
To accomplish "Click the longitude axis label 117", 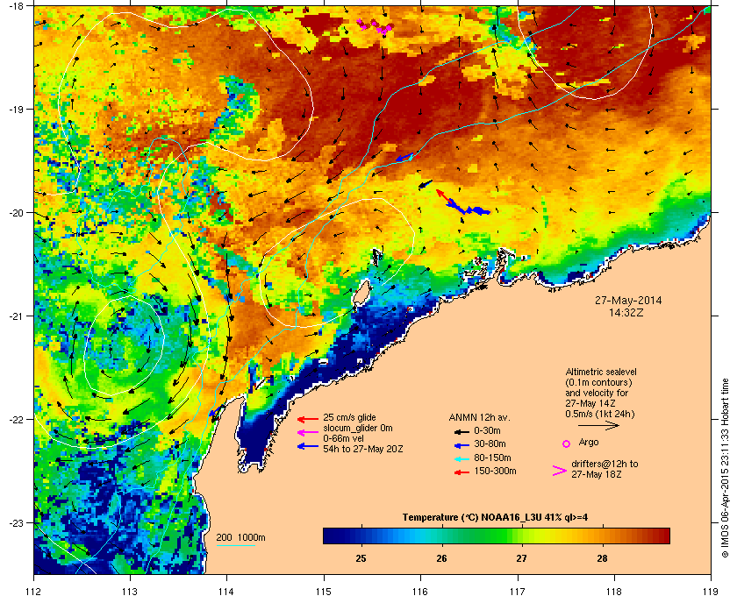I will click(517, 592).
